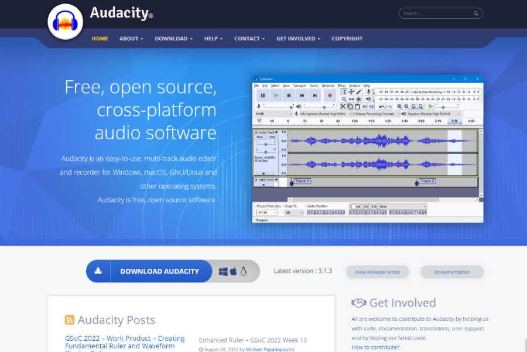527x352 pixels.
Task: Click the Paste clipboard icon
Action: 357,107
